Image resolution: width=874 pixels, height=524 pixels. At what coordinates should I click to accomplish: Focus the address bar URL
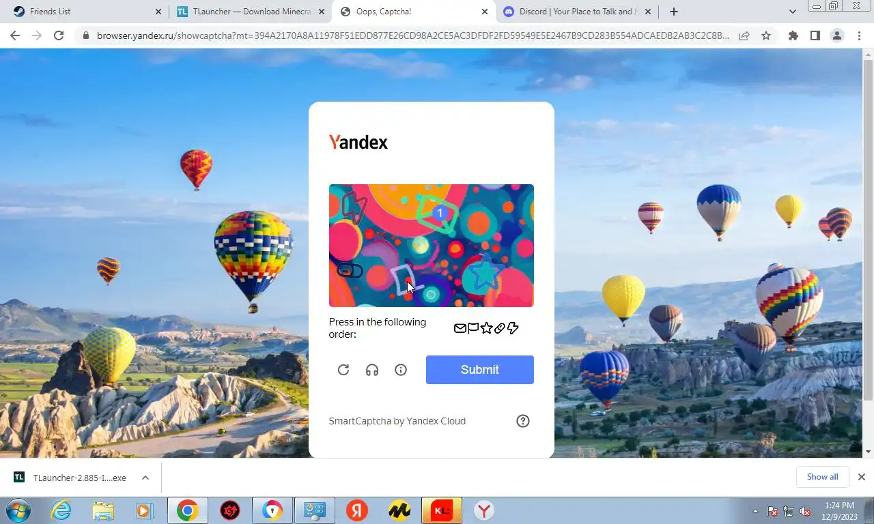[x=412, y=35]
